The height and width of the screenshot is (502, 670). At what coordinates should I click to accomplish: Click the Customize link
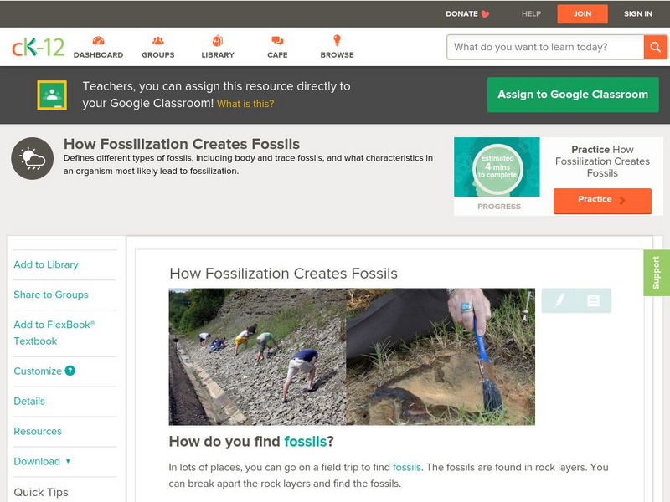coord(38,371)
